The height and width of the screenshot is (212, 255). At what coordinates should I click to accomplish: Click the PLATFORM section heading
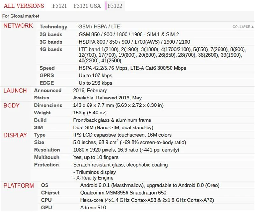coord(19,186)
